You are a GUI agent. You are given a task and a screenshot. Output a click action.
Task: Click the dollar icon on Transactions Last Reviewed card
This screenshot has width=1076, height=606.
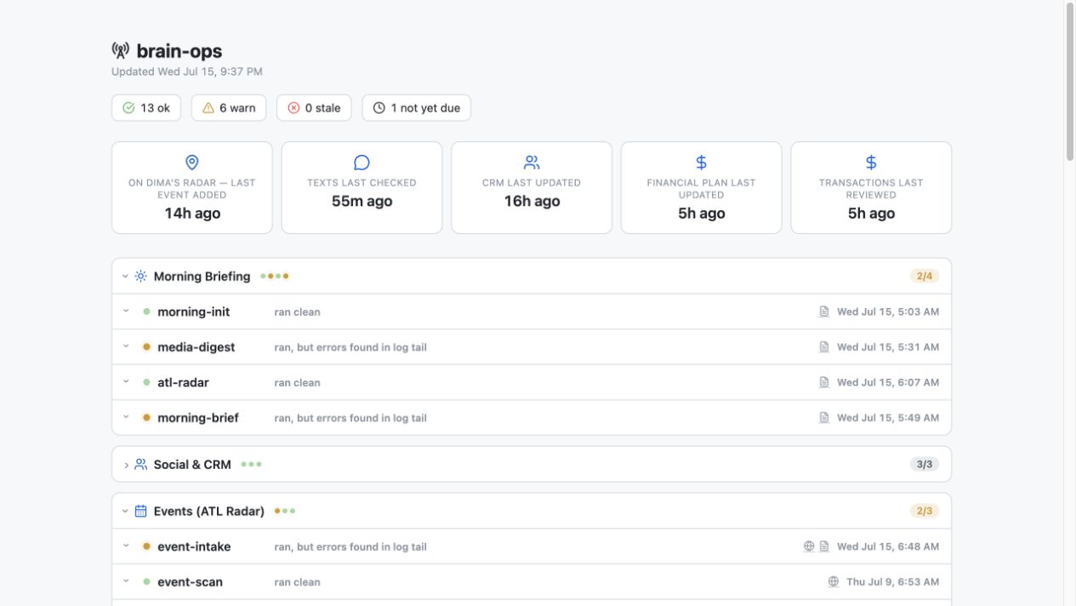871,162
